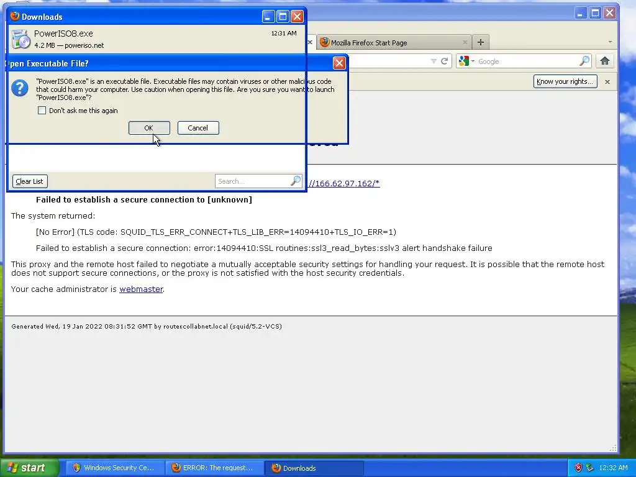Image resolution: width=636 pixels, height=477 pixels.
Task: Minimize the Firefox browser window
Action: pyautogui.click(x=581, y=13)
